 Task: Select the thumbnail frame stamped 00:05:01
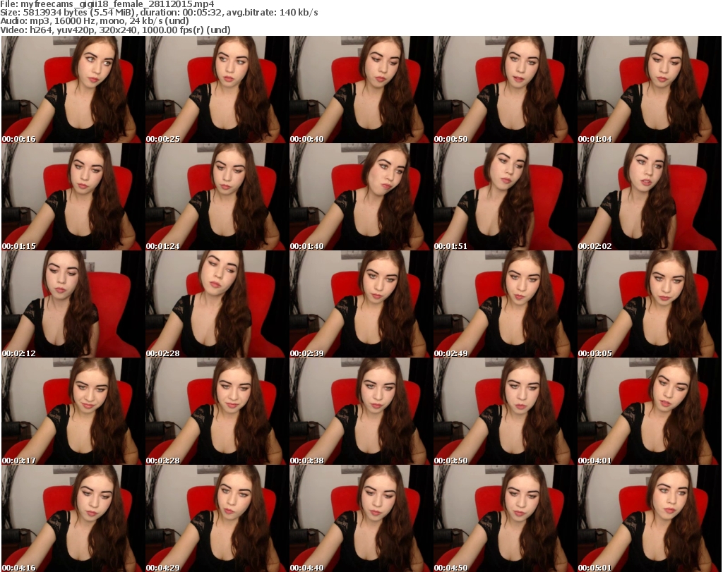(x=650, y=518)
